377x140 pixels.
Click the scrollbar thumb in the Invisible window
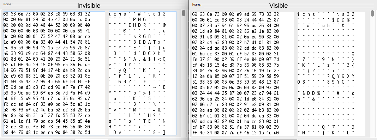click(x=184, y=13)
